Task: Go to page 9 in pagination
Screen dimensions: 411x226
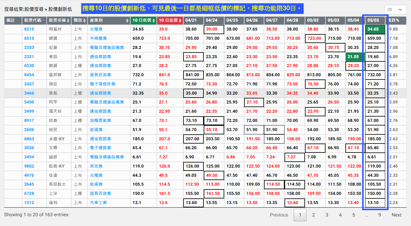Action: (380, 215)
